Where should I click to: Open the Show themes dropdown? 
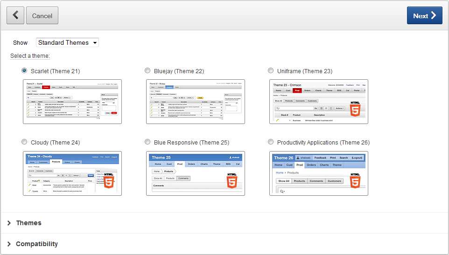pos(67,42)
